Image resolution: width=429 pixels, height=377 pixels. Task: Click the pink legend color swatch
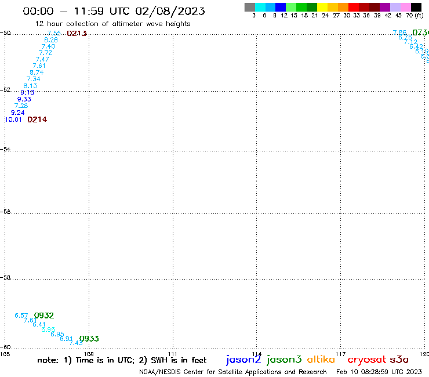click(x=405, y=7)
